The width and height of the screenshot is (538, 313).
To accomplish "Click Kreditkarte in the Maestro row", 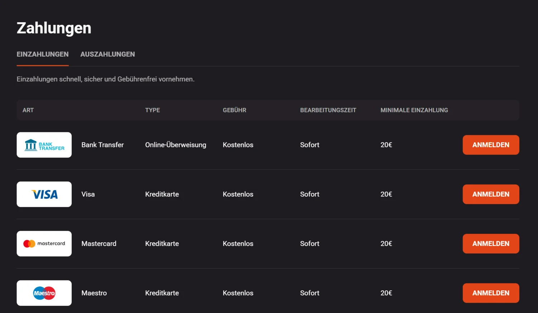I will (162, 293).
